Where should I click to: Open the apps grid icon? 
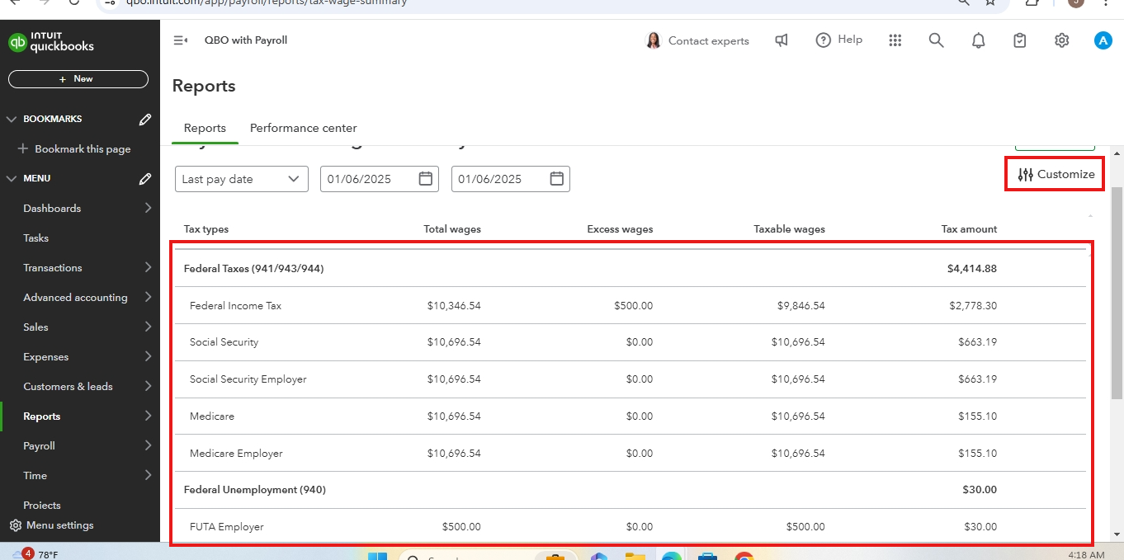point(895,40)
